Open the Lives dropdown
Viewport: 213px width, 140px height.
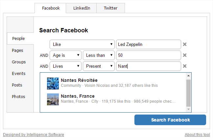click(65, 66)
